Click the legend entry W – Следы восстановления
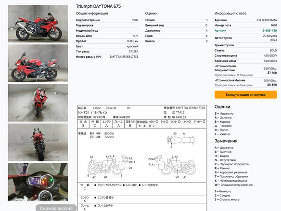 [x=233, y=185]
